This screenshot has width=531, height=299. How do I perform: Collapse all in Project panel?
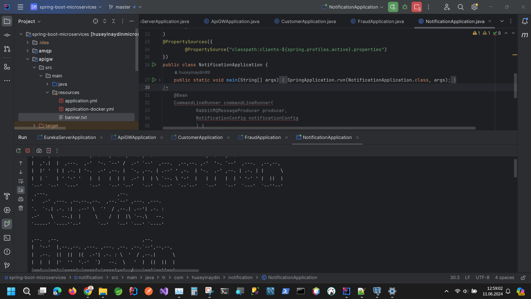coord(114,21)
